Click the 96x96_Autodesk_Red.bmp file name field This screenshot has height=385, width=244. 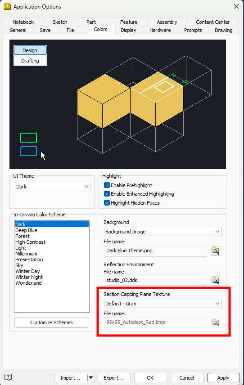[x=155, y=322]
